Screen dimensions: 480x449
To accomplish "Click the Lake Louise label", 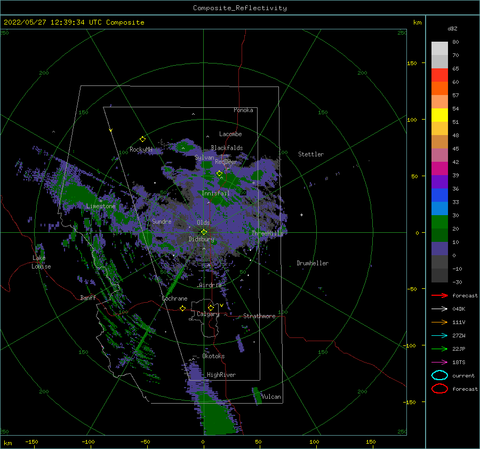I will point(41,262).
